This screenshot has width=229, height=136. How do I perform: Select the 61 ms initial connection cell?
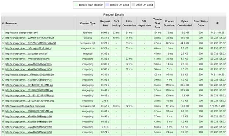click(x=129, y=33)
